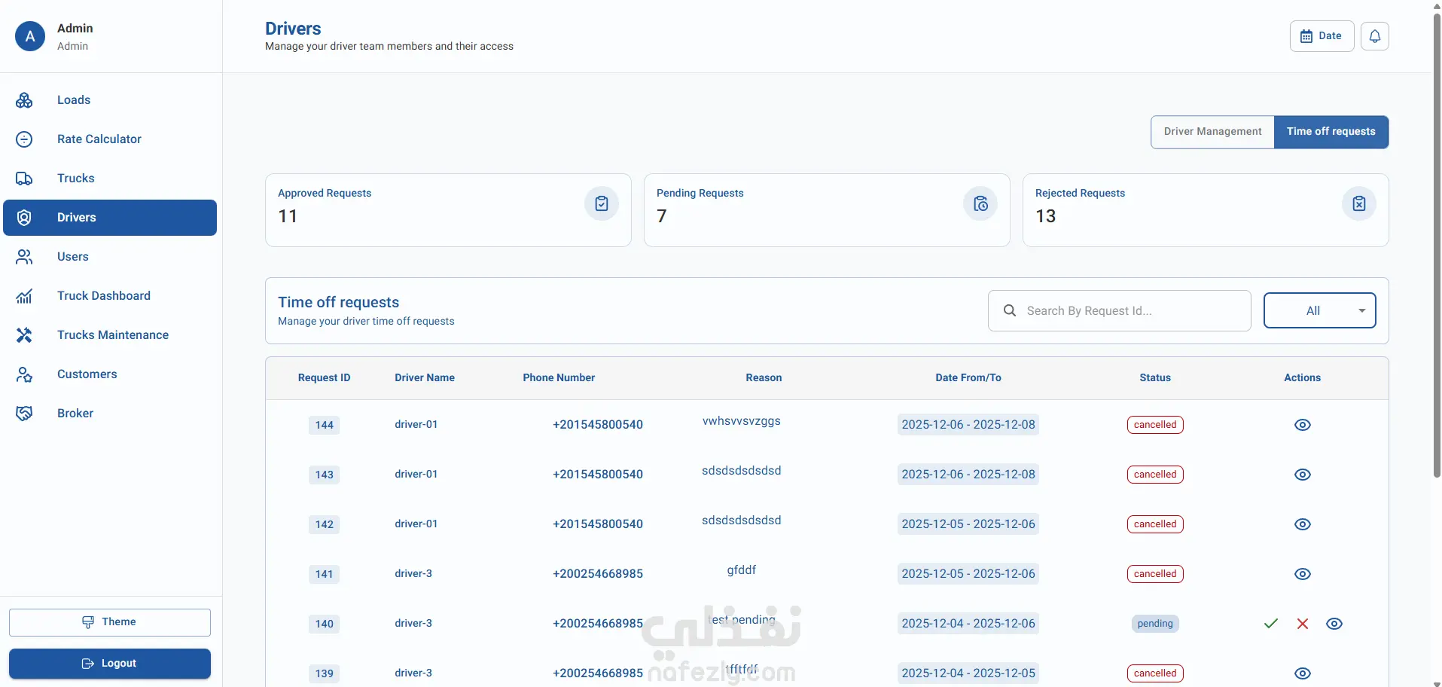Image resolution: width=1442 pixels, height=687 pixels.
Task: Click the search magnifier icon
Action: (1010, 310)
